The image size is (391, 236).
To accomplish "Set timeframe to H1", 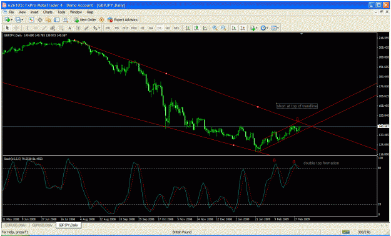I will [x=143, y=28].
